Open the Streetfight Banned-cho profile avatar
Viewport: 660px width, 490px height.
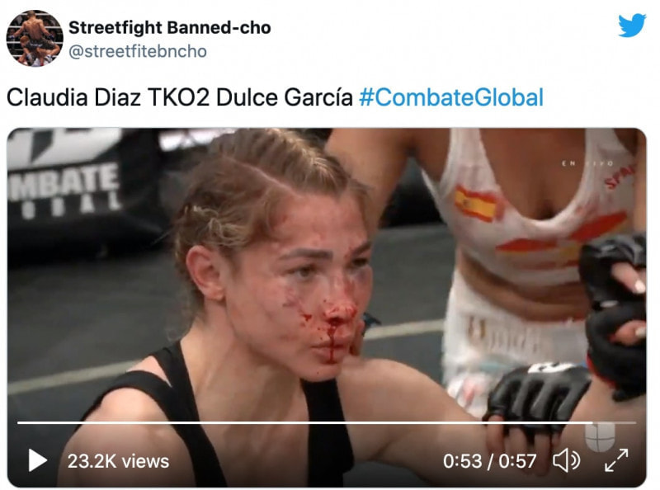[35, 38]
